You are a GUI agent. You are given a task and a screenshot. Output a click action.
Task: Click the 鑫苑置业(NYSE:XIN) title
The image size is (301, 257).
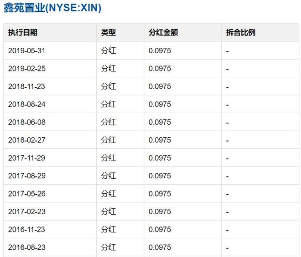52,8
